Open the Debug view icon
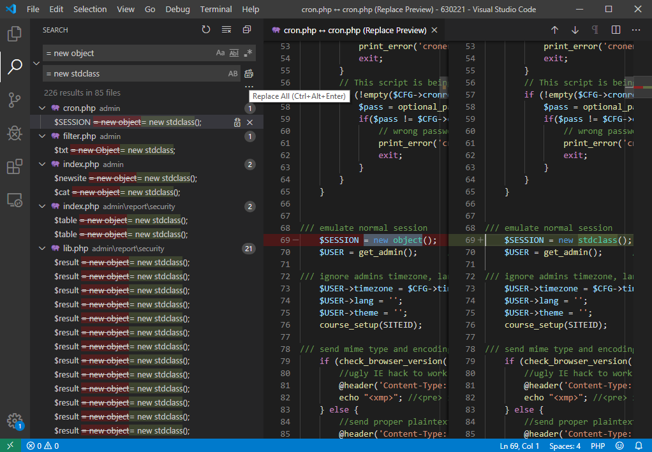Screen dimensions: 652x452 point(15,133)
